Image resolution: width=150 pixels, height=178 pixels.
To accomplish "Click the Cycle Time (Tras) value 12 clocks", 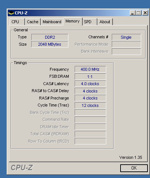I will [90, 105].
